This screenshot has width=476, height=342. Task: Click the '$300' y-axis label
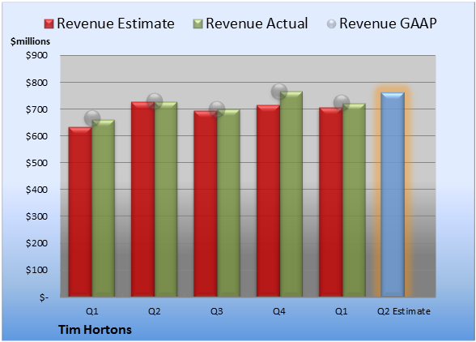[36, 216]
